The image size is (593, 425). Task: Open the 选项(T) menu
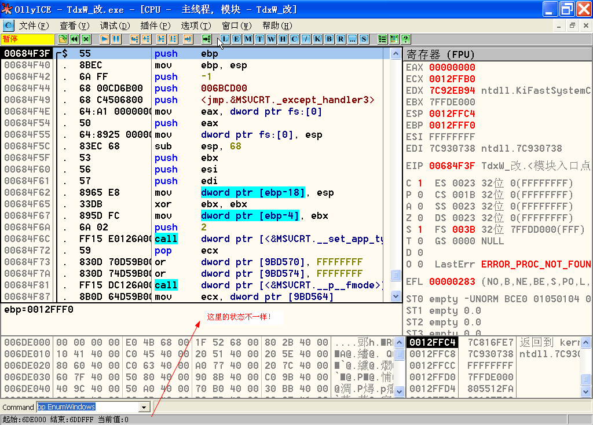(196, 25)
